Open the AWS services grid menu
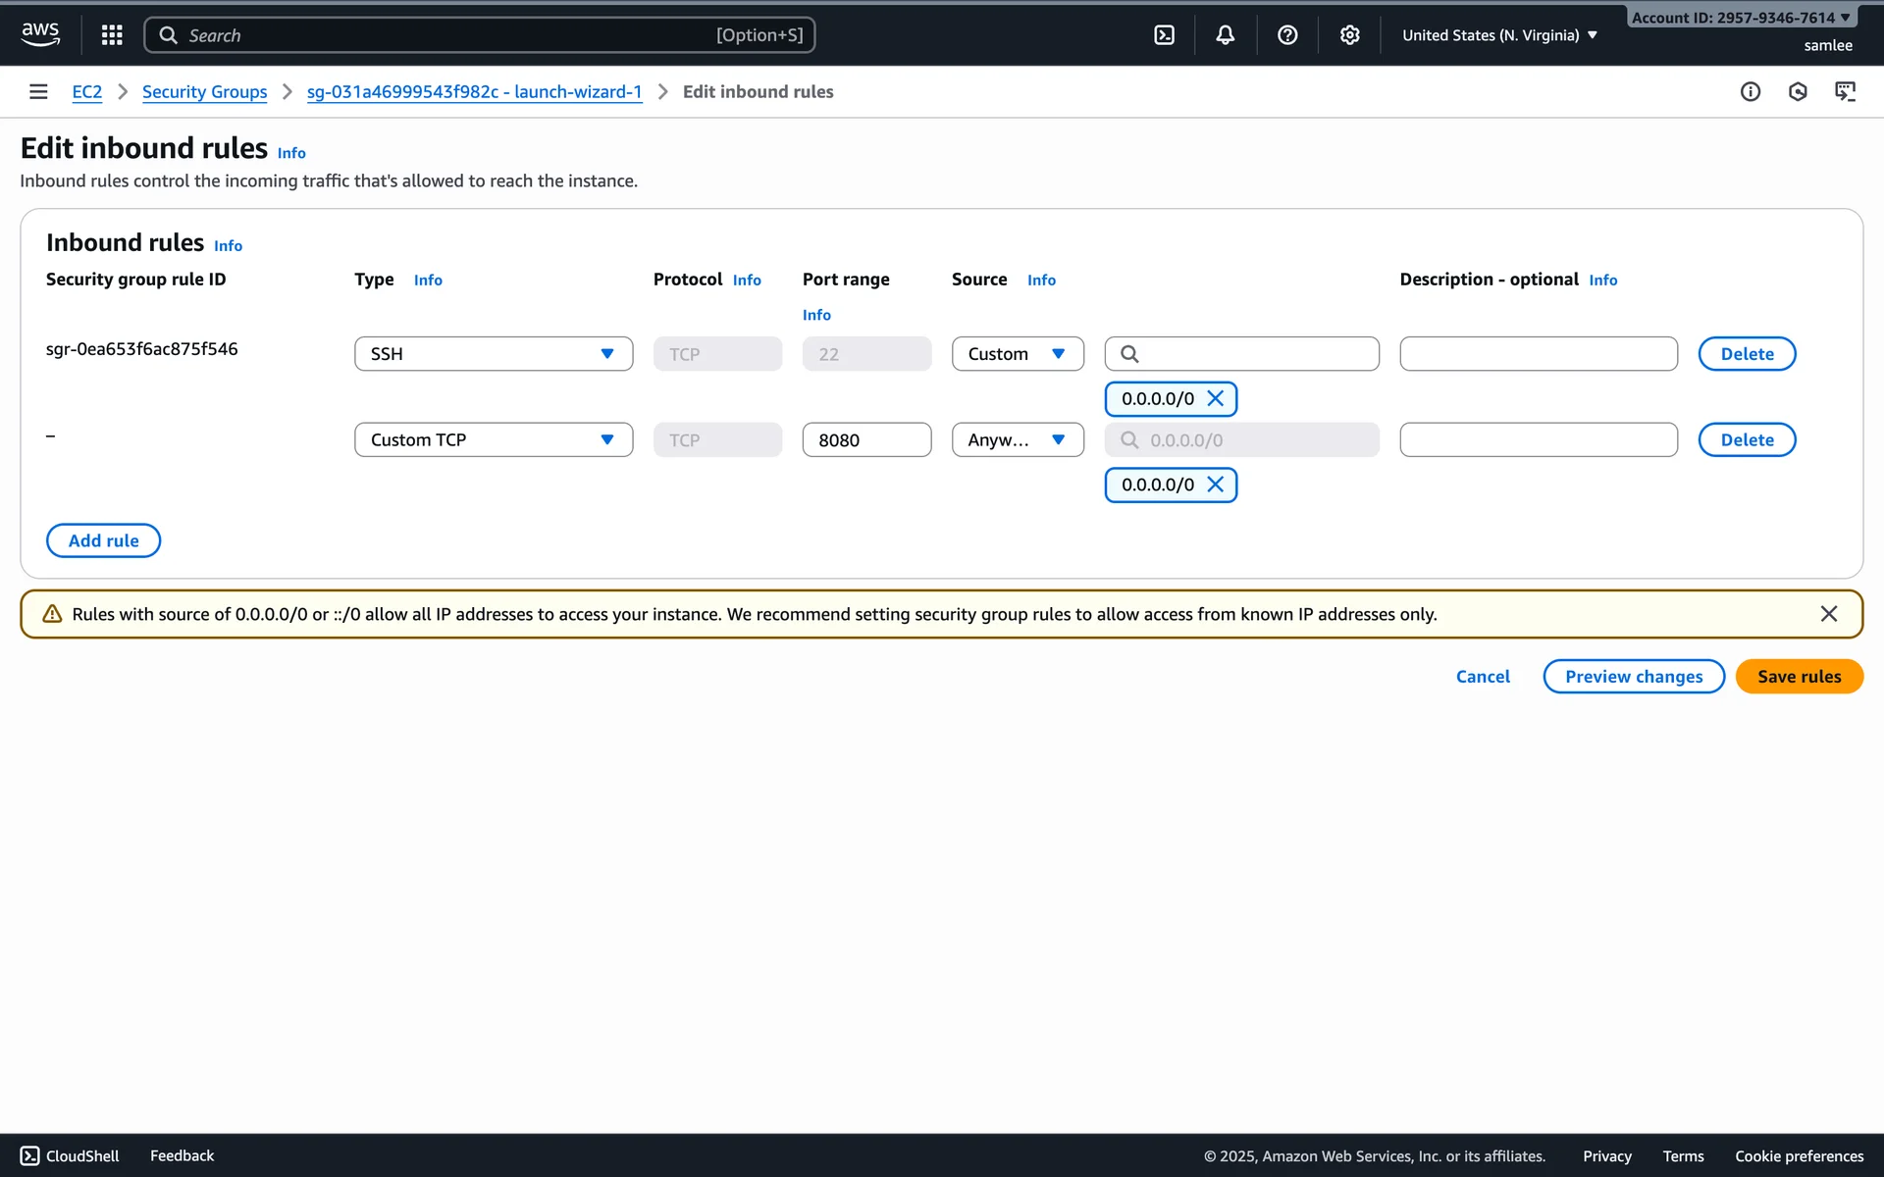Screen dimensions: 1884x1177 pos(112,35)
